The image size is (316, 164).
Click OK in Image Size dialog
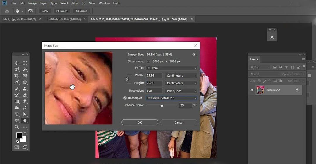tap(140, 122)
